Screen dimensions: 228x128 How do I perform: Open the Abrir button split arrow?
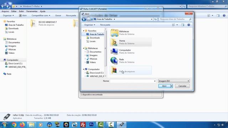[172, 86]
